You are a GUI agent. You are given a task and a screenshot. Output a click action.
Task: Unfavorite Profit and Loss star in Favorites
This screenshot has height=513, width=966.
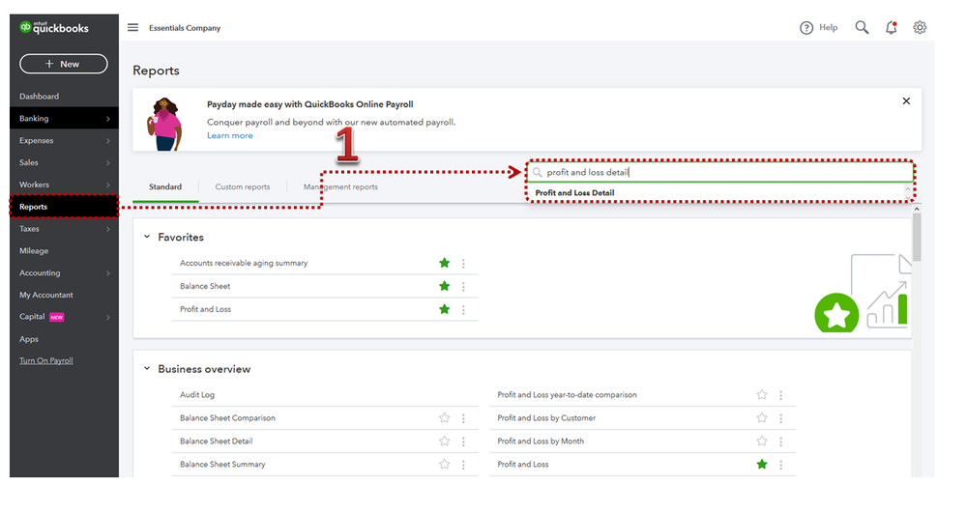(x=444, y=309)
